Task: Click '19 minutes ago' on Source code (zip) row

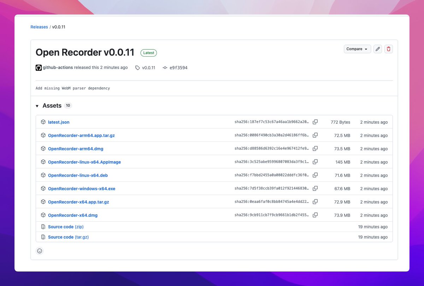Action: point(373,227)
